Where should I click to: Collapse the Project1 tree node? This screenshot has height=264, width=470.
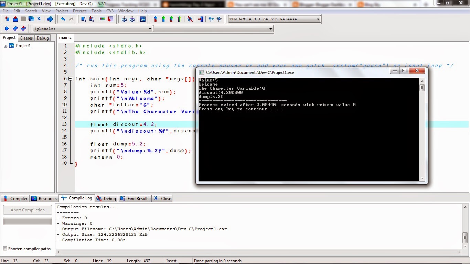click(x=4, y=45)
